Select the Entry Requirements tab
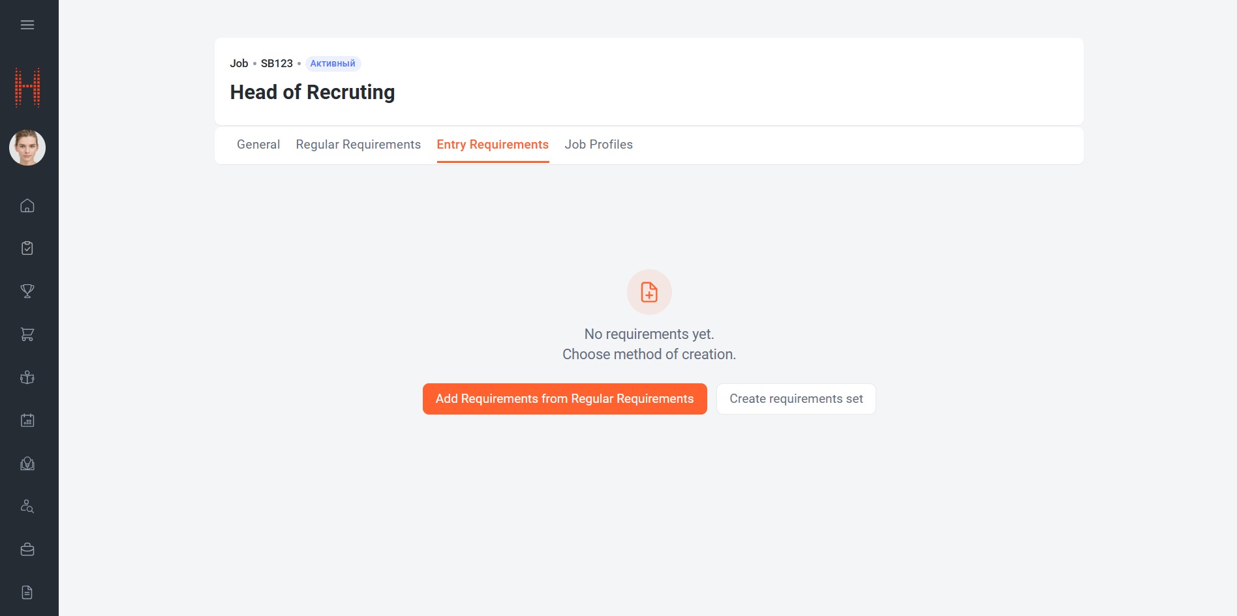Image resolution: width=1237 pixels, height=616 pixels. point(493,145)
